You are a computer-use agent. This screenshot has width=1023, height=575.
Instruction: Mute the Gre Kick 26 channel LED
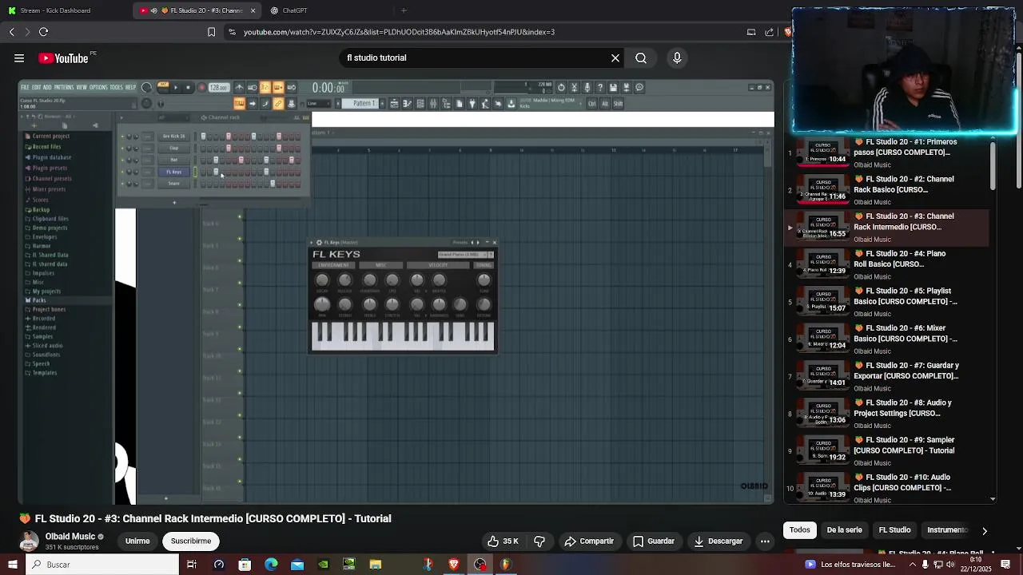point(122,137)
